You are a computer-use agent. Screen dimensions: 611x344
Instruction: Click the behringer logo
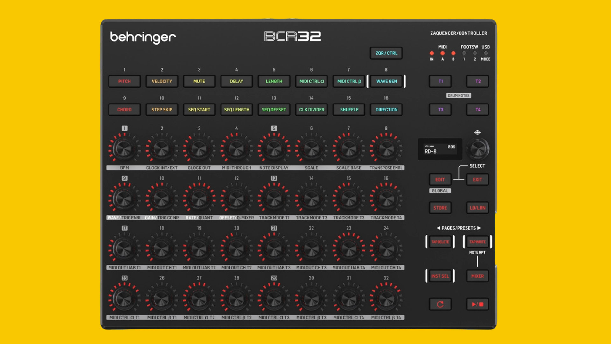pos(143,37)
